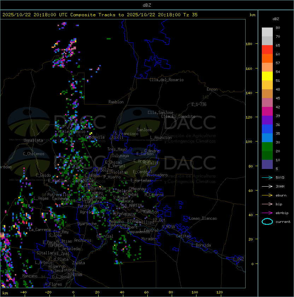This screenshot has width=294, height=297.
Task: Select the orange 60 dBZ legend swatch
Action: pyautogui.click(x=267, y=58)
